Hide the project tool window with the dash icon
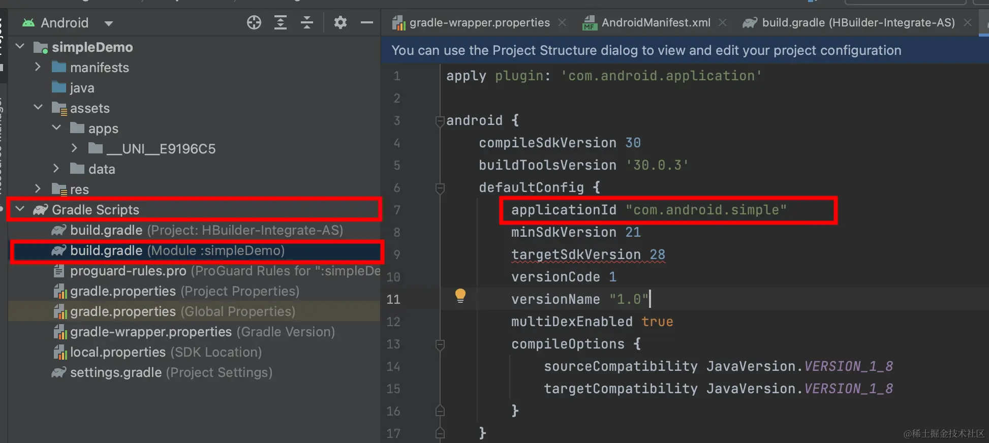Image resolution: width=989 pixels, height=443 pixels. tap(367, 22)
